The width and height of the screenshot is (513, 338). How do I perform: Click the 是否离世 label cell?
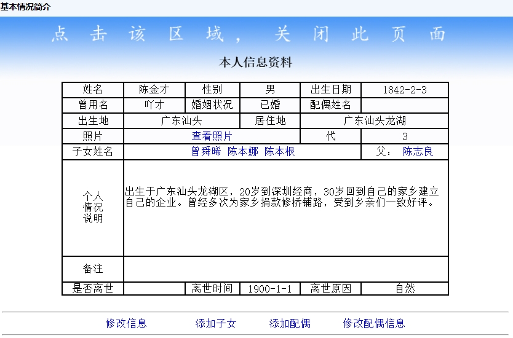click(93, 289)
